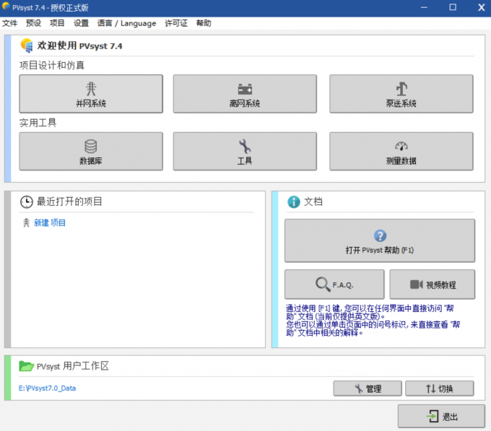Open the 许可证 license menu
Screen dimensions: 491x431
pyautogui.click(x=176, y=23)
